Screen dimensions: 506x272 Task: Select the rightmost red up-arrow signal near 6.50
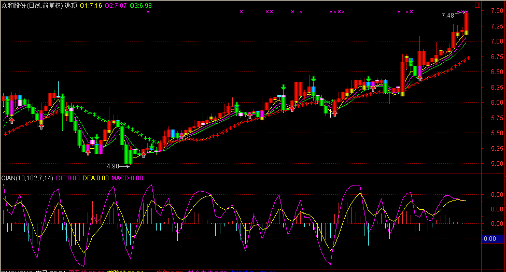pos(419,78)
